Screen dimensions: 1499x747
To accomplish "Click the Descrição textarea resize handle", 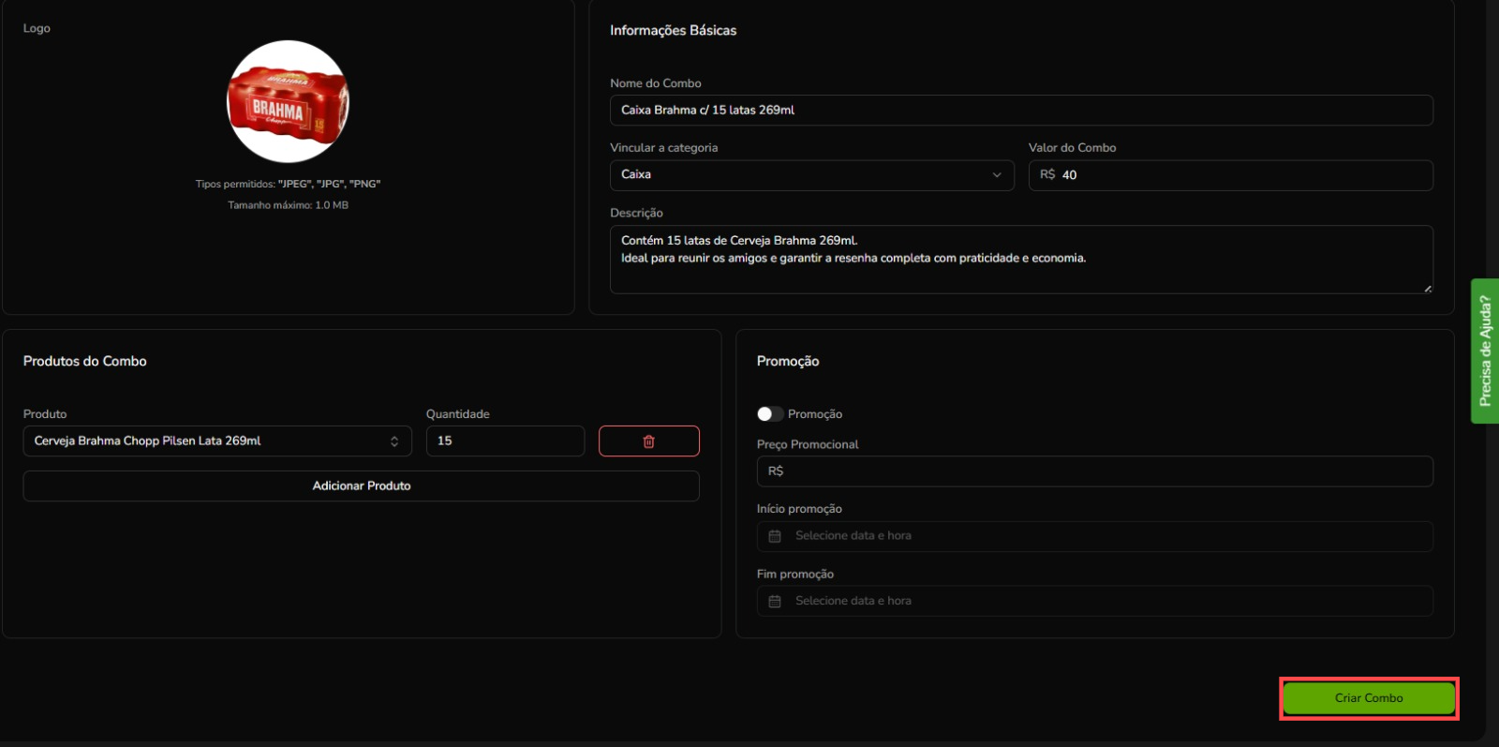I will 1427,288.
